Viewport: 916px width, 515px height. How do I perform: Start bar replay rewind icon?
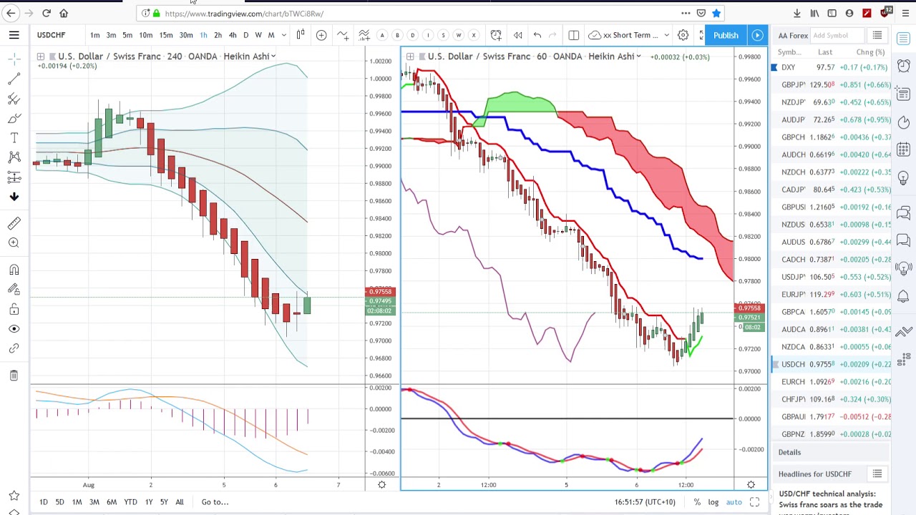[x=517, y=34]
